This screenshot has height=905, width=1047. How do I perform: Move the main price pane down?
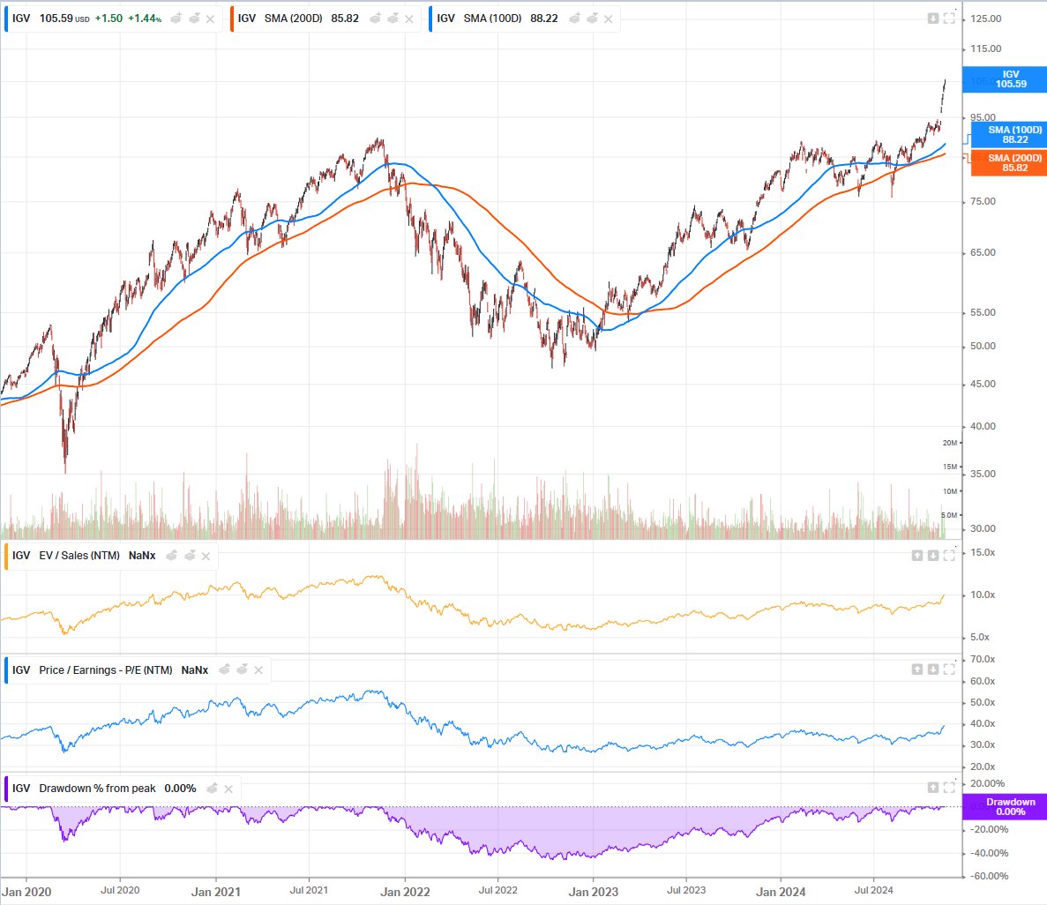(x=933, y=19)
